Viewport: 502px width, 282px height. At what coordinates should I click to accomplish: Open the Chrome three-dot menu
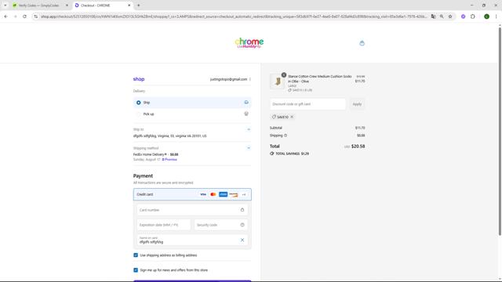496,16
